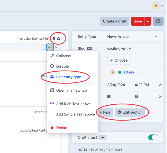Click the clipboard icon beside anotherMatrixField
Viewport: 167px width, 153px height.
(54, 39)
